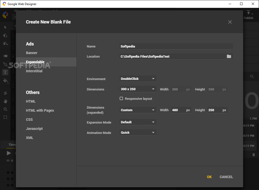Toggle the timeline eye visibility icon
The height and width of the screenshot is (190, 259).
pos(8,160)
